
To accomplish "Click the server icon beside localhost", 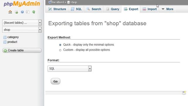I will [x=50, y=2].
